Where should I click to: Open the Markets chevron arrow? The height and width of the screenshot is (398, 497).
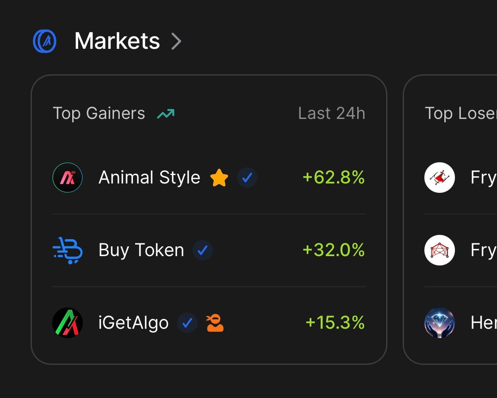pyautogui.click(x=176, y=41)
